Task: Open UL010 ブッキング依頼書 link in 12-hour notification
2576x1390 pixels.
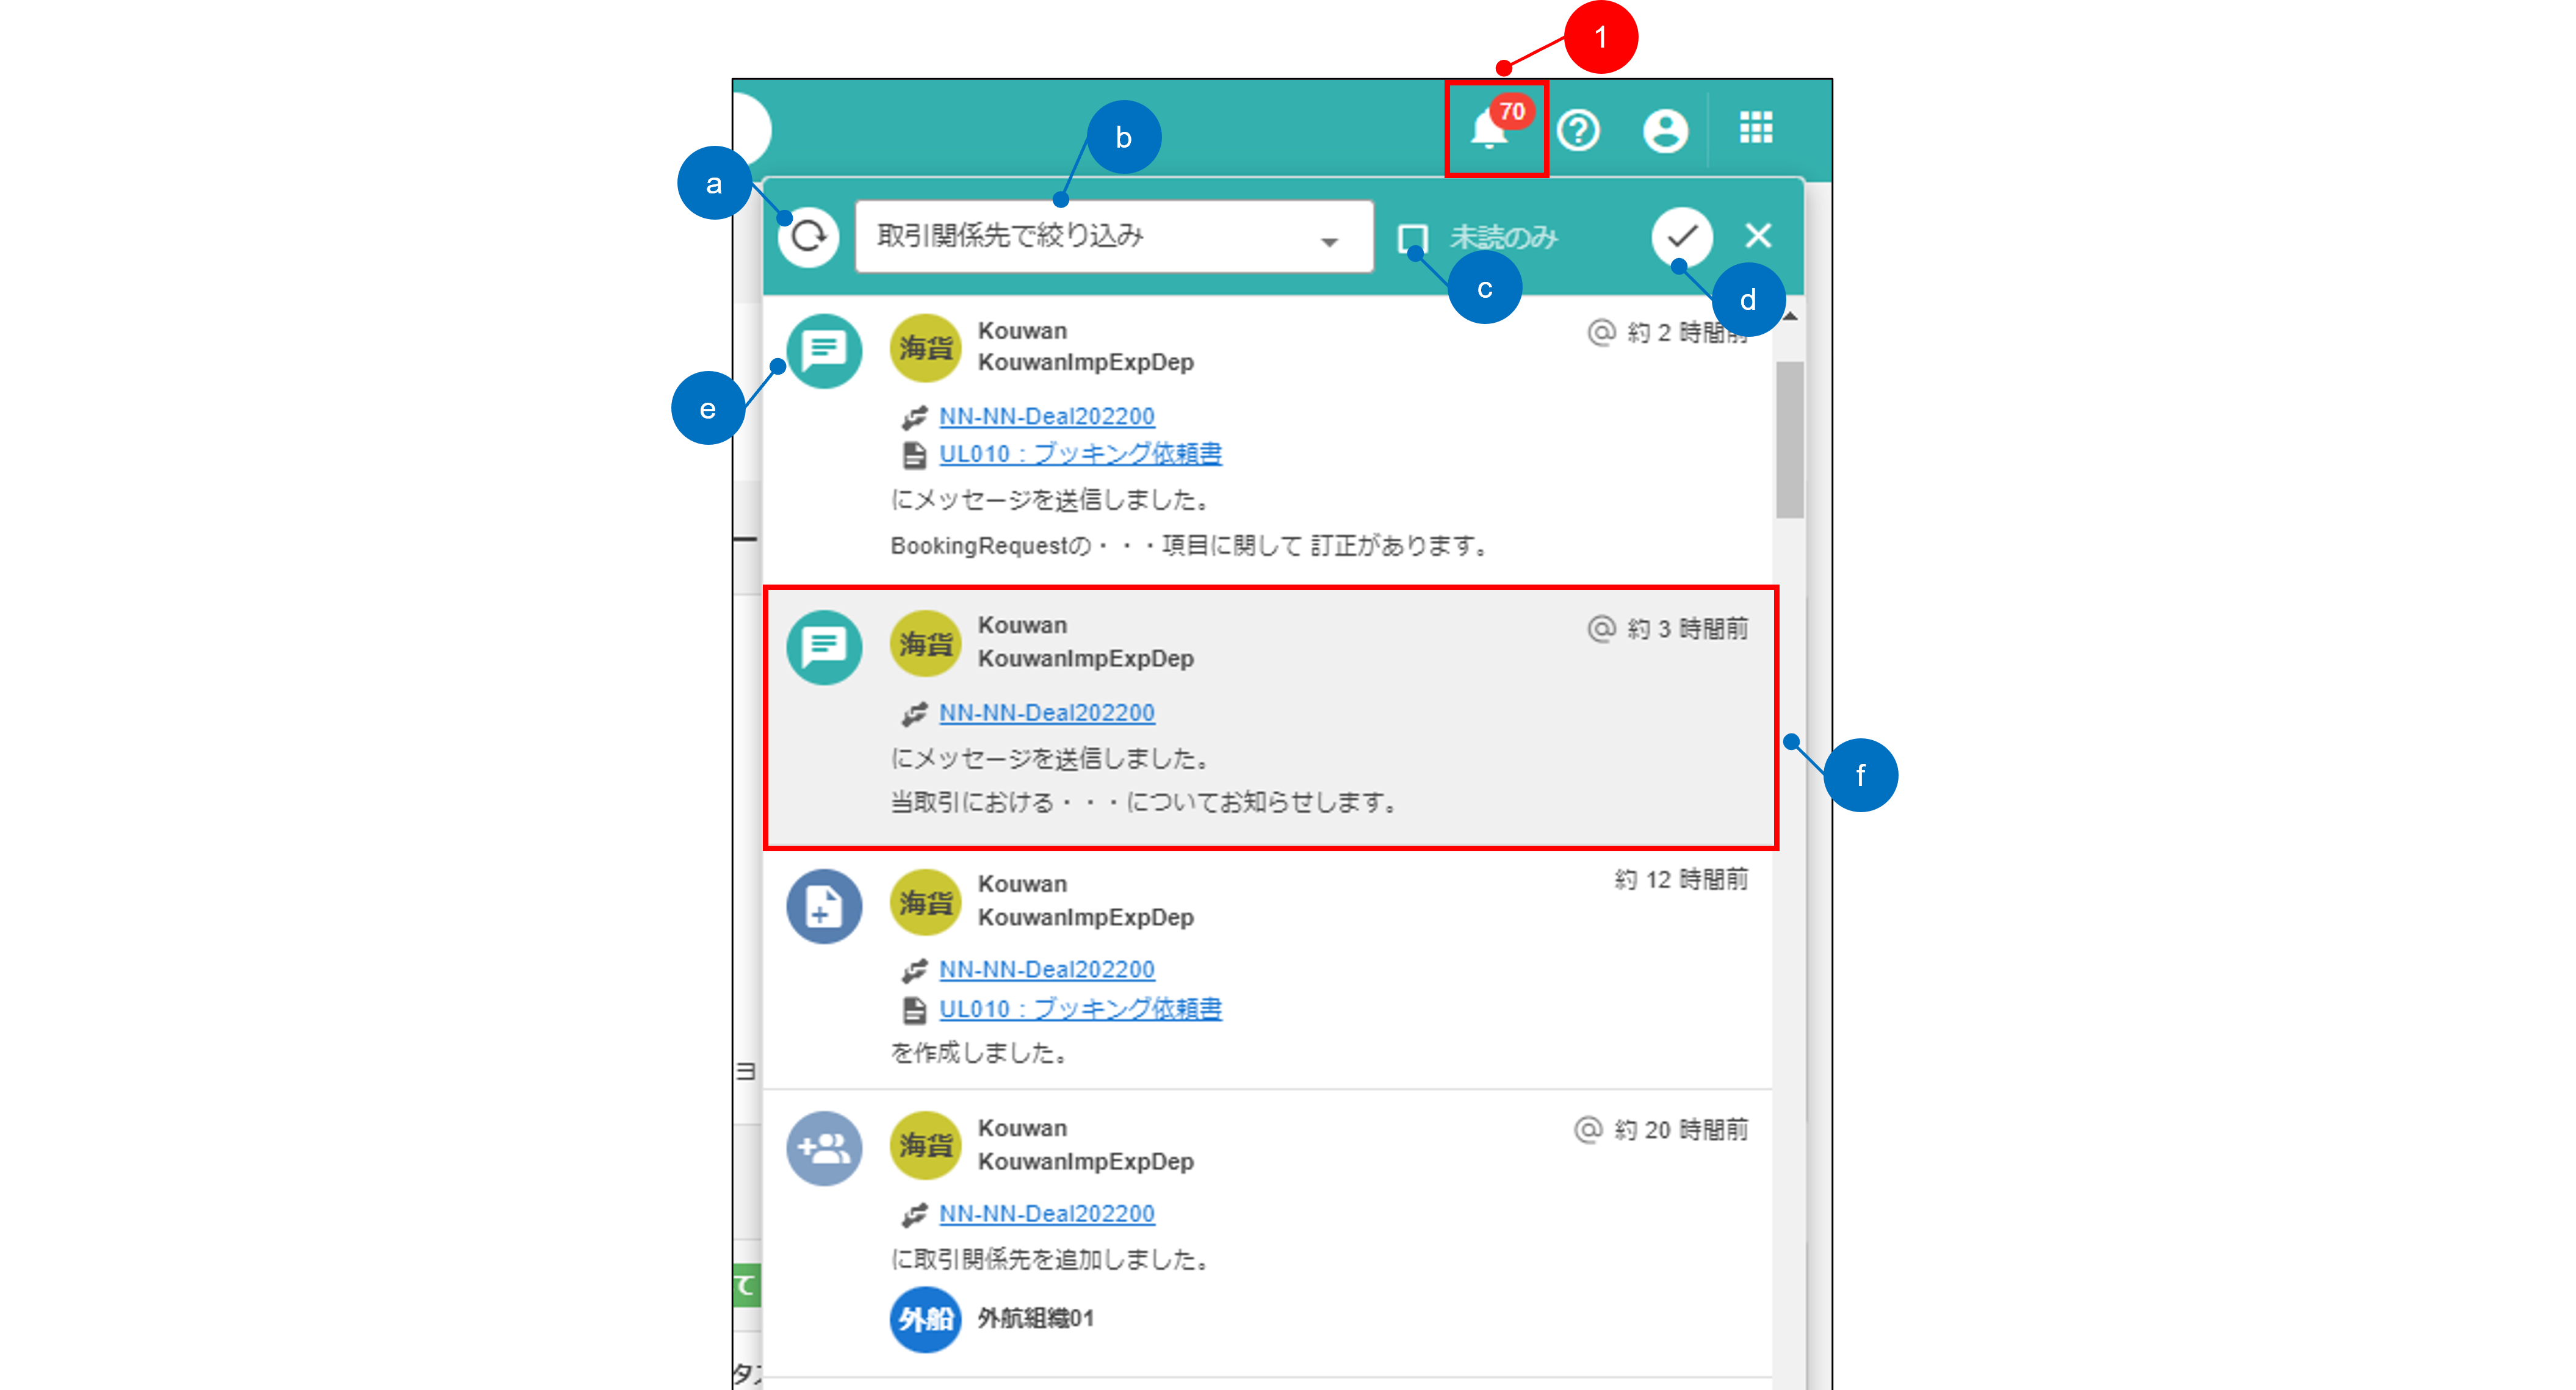Action: pos(1080,1009)
